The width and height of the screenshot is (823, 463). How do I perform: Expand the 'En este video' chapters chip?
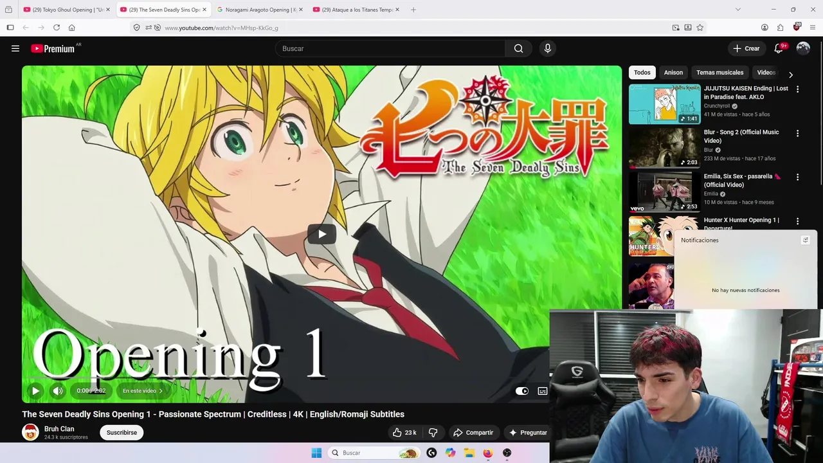(143, 390)
